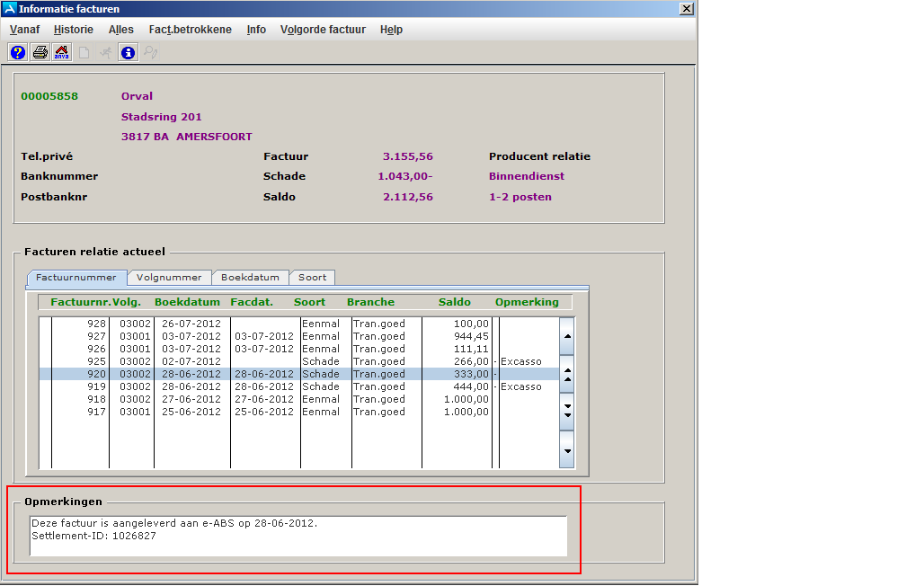Select invoice 919 with Excasso remark
Image resolution: width=906 pixels, height=586 pixels.
pyautogui.click(x=270, y=386)
